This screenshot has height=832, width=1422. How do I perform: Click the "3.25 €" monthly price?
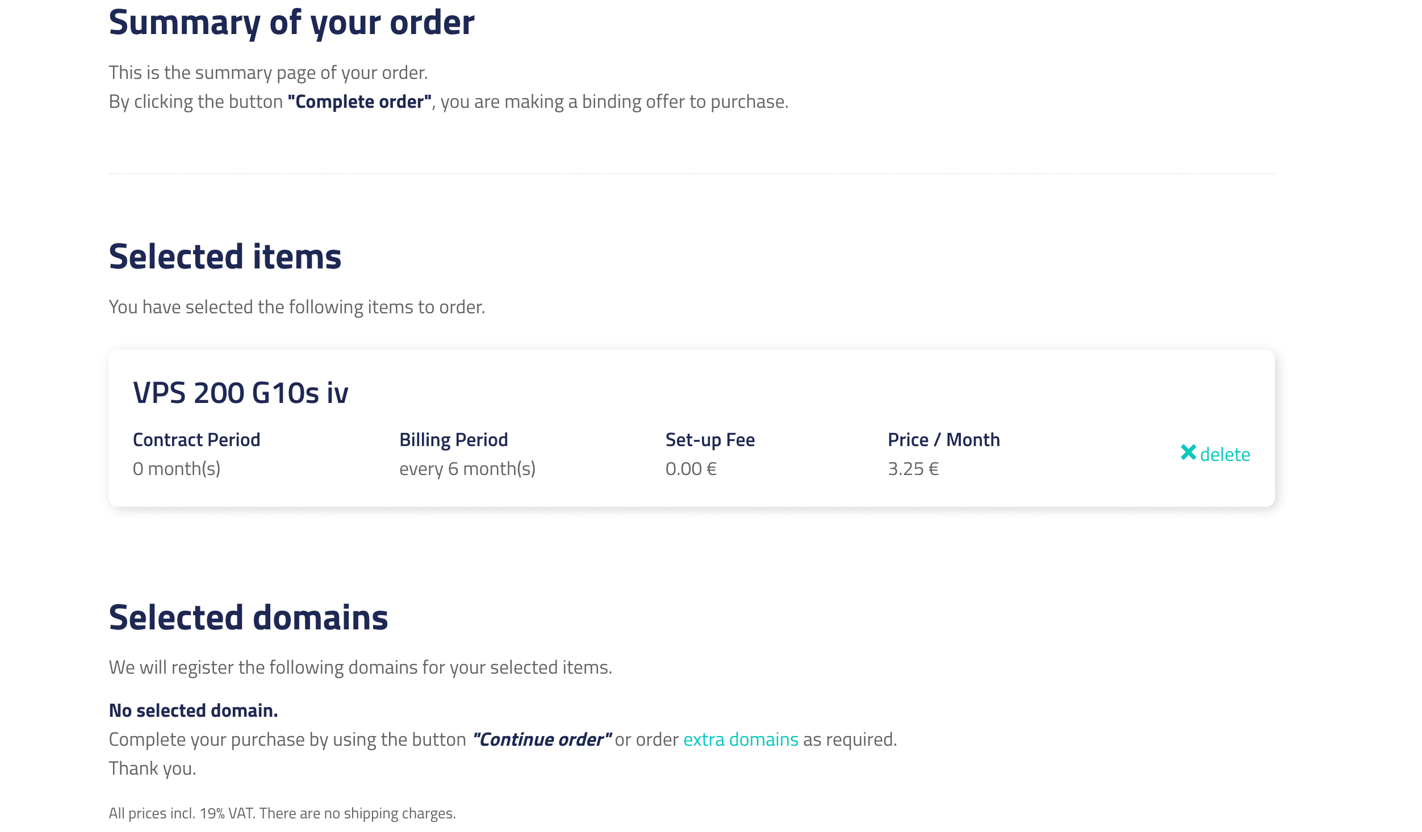pos(913,469)
